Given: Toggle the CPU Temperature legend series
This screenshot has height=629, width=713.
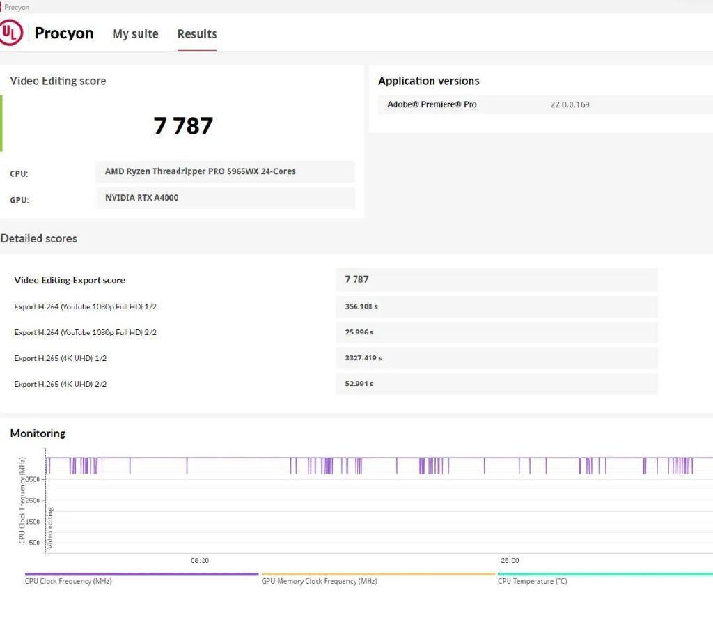Looking at the screenshot, I should [x=532, y=581].
